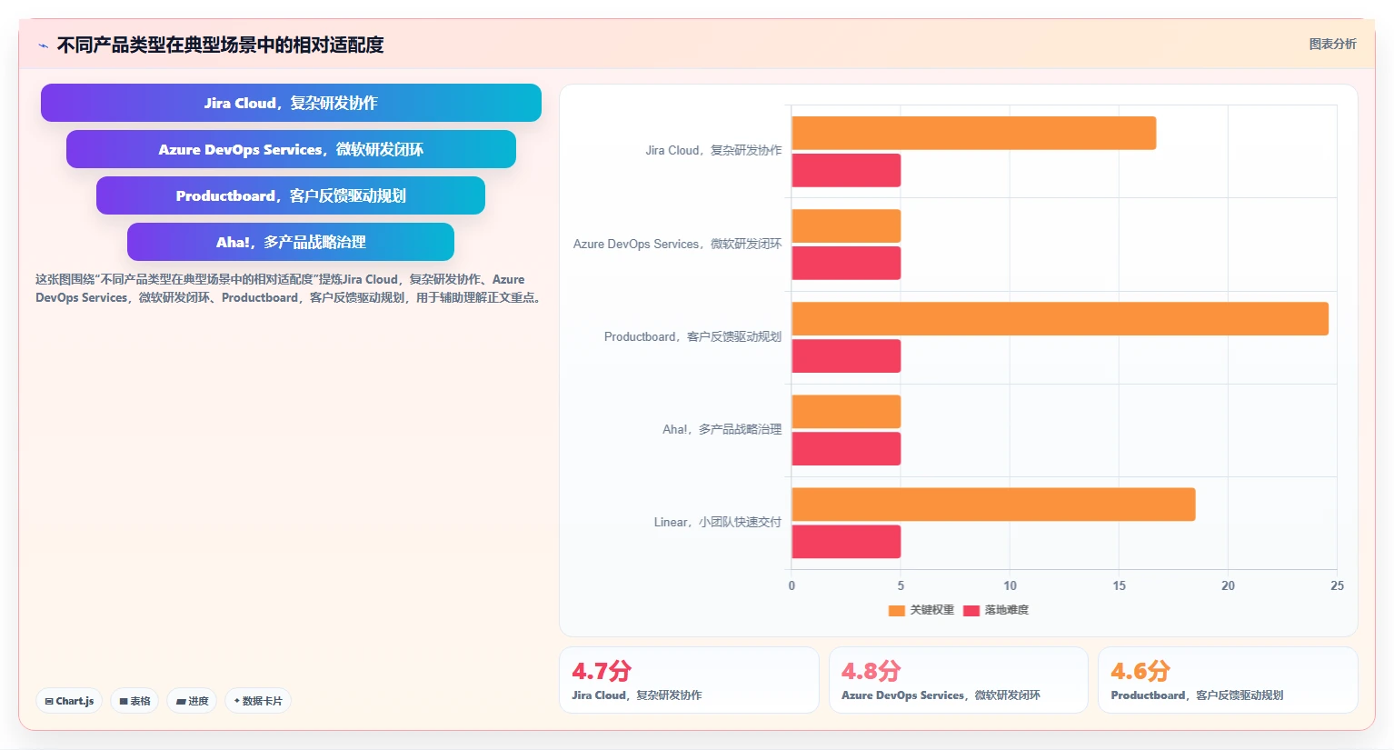1394x750 pixels.
Task: Select the Aha! 多产品战略治理 funnel bar
Action: coord(291,242)
